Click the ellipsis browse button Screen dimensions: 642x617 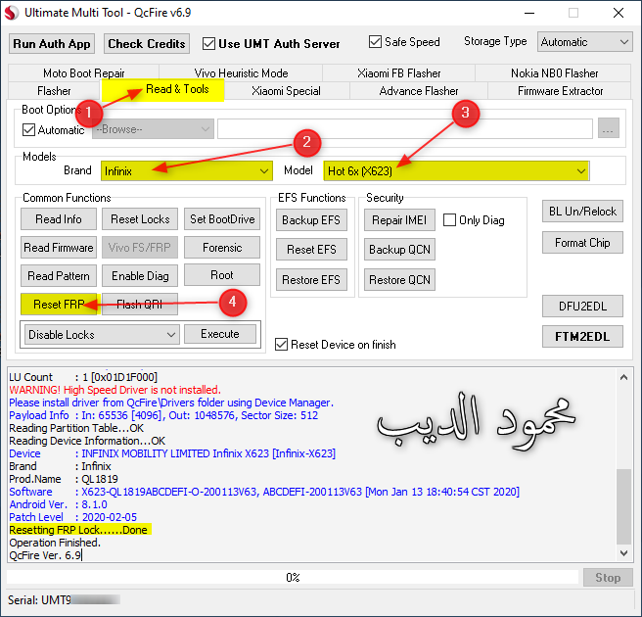(x=608, y=128)
